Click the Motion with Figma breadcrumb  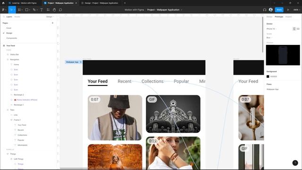click(x=134, y=9)
